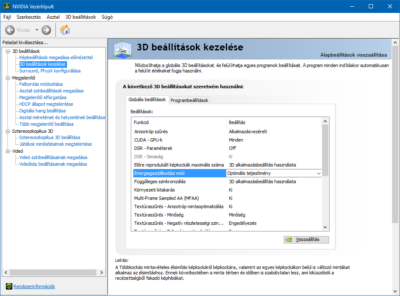Open the Asztal menu
Image resolution: width=400 pixels, height=296 pixels.
coord(53,17)
